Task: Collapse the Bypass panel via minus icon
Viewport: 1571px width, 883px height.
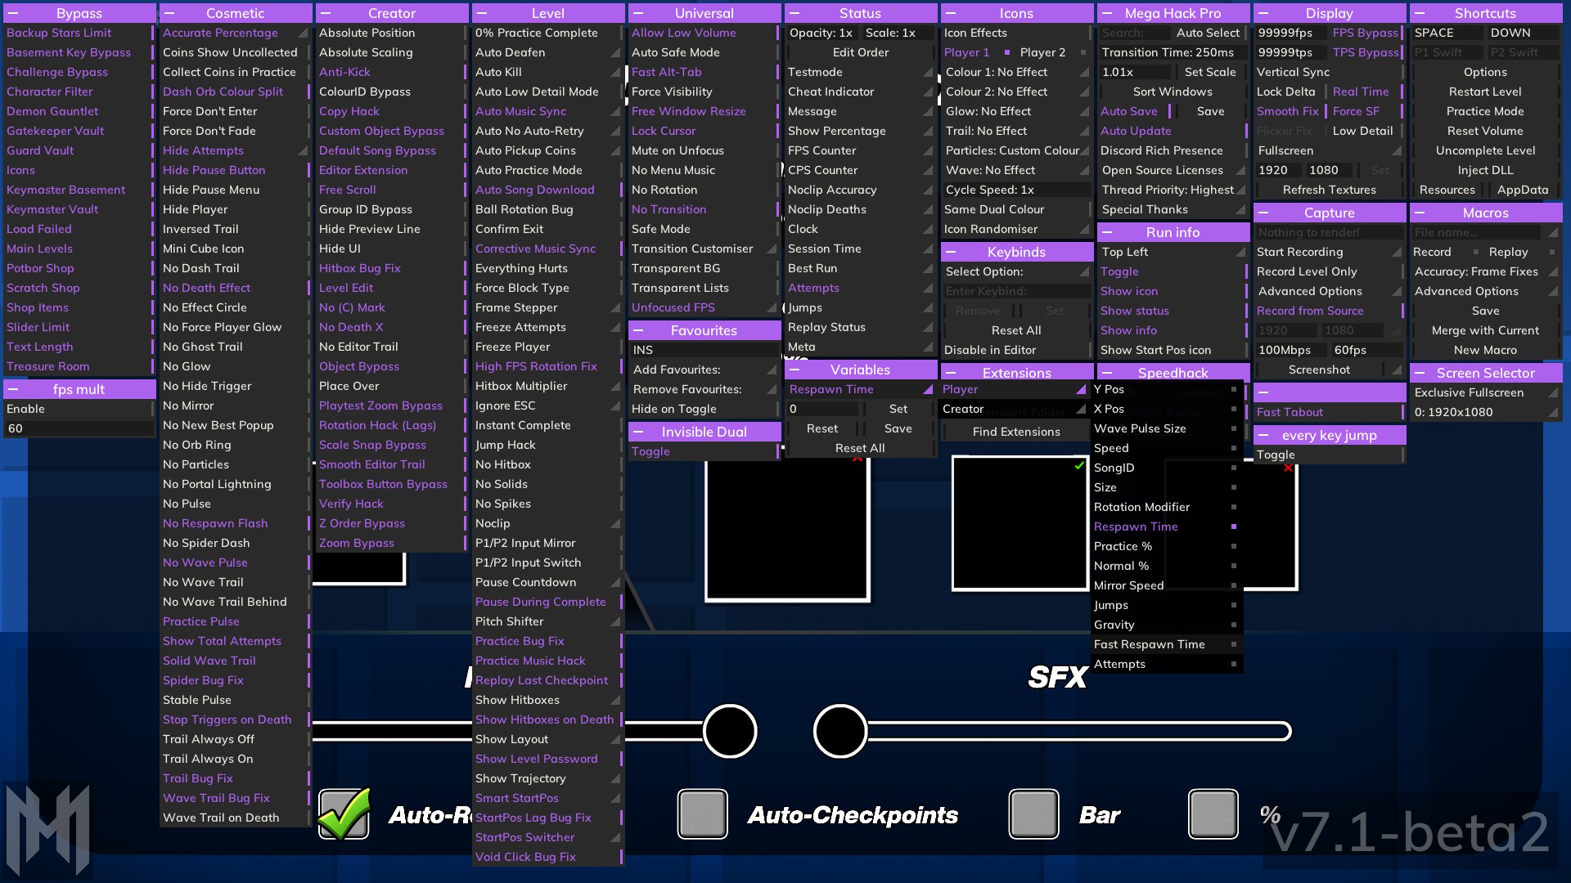Action: click(14, 13)
